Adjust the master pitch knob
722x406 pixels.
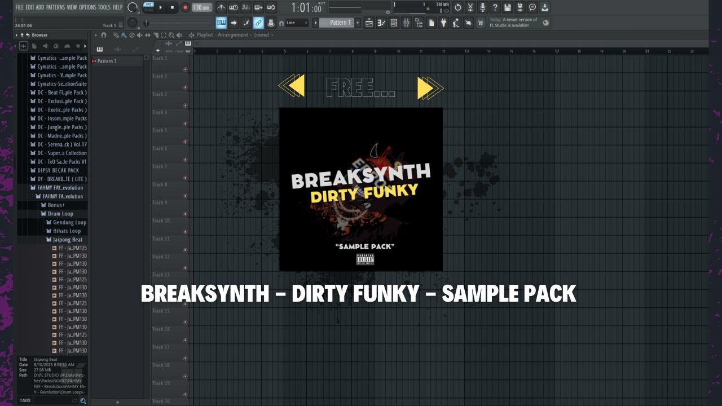click(133, 23)
